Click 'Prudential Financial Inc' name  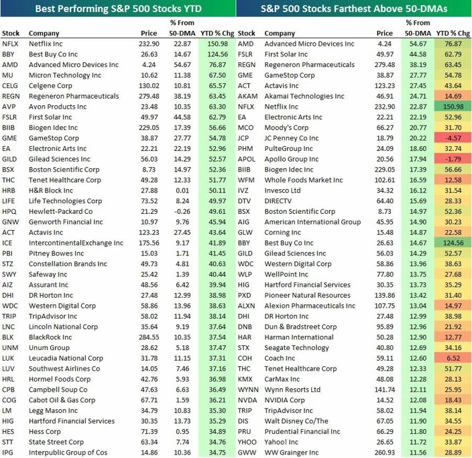302,431
